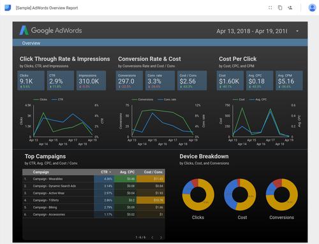Click the Clicks donut chart
The image size is (319, 244).
[x=198, y=194]
